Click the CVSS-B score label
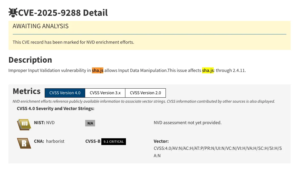 click(x=93, y=141)
